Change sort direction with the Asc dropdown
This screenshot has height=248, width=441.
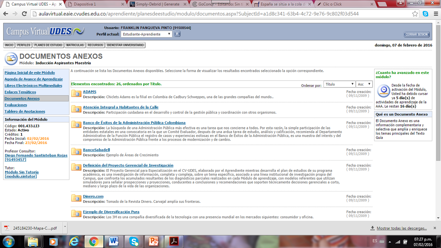(364, 84)
